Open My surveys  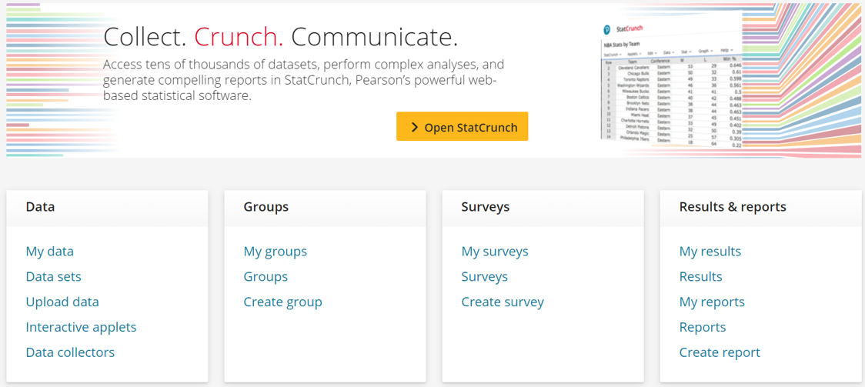pos(495,251)
